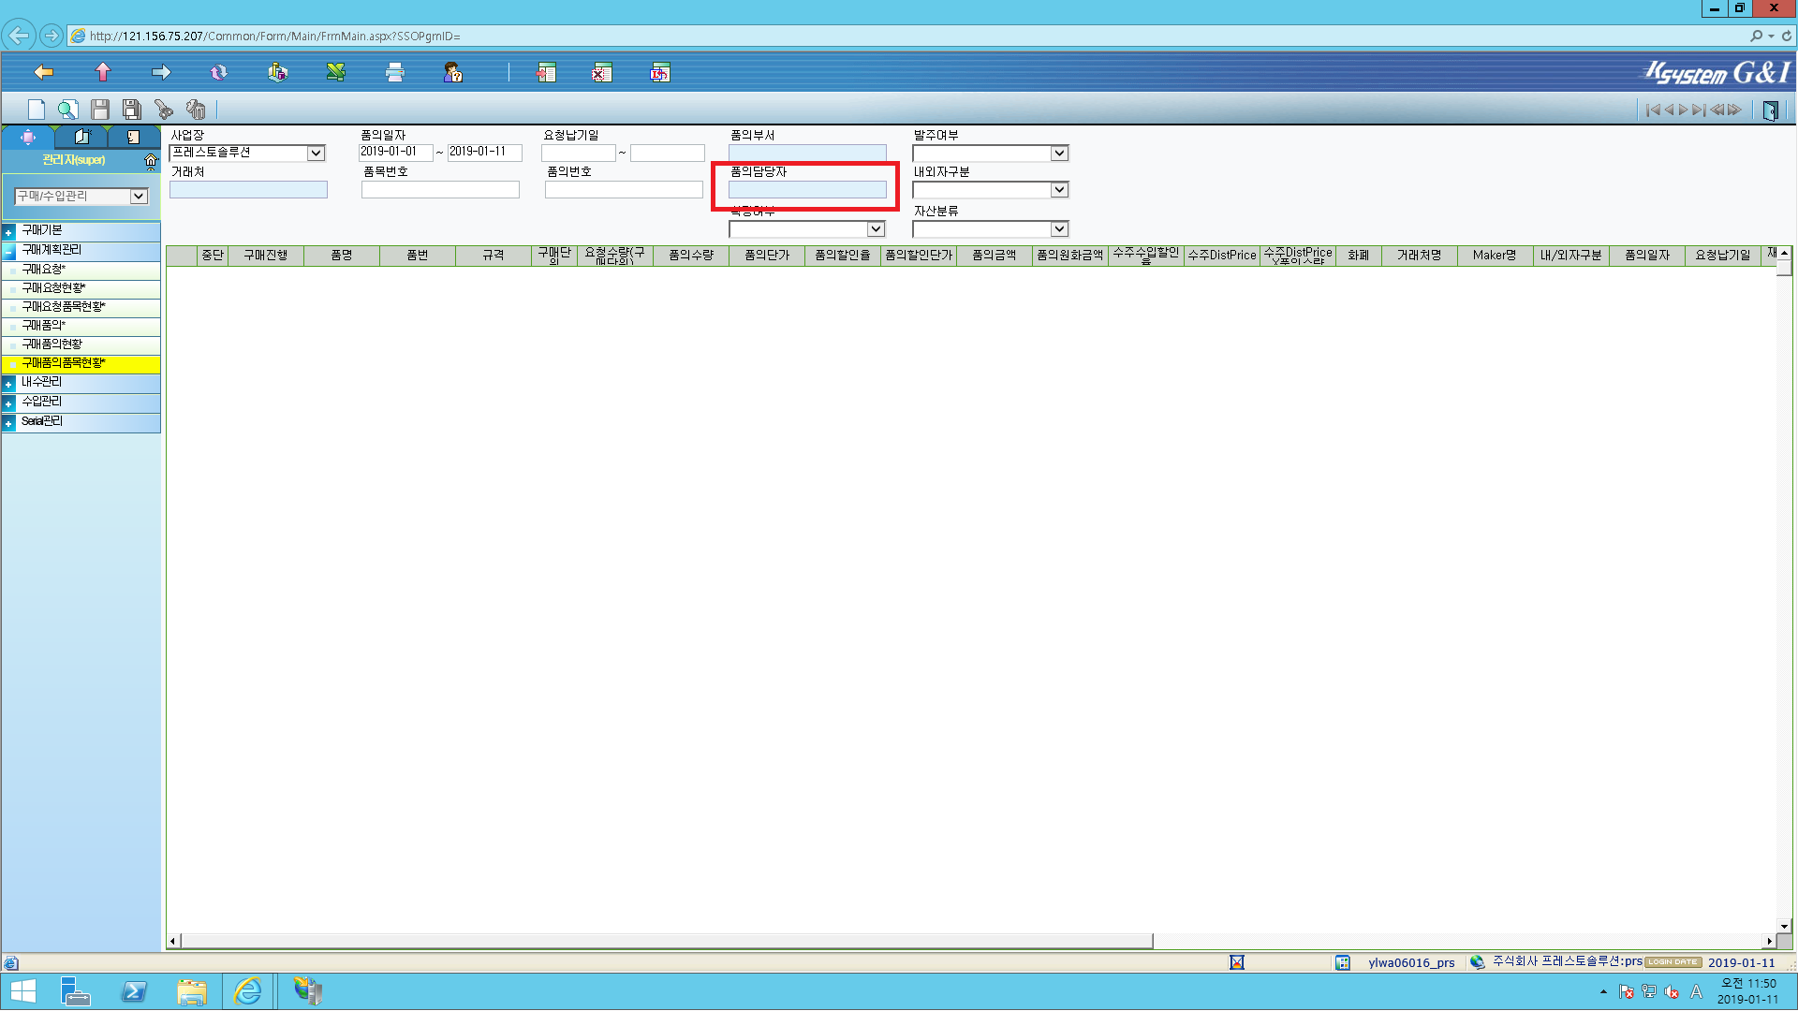Click the Windows Start button
The image size is (1798, 1011).
22,991
